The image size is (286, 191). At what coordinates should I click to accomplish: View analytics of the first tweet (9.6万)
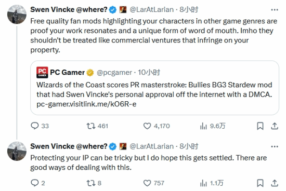pos(213,126)
